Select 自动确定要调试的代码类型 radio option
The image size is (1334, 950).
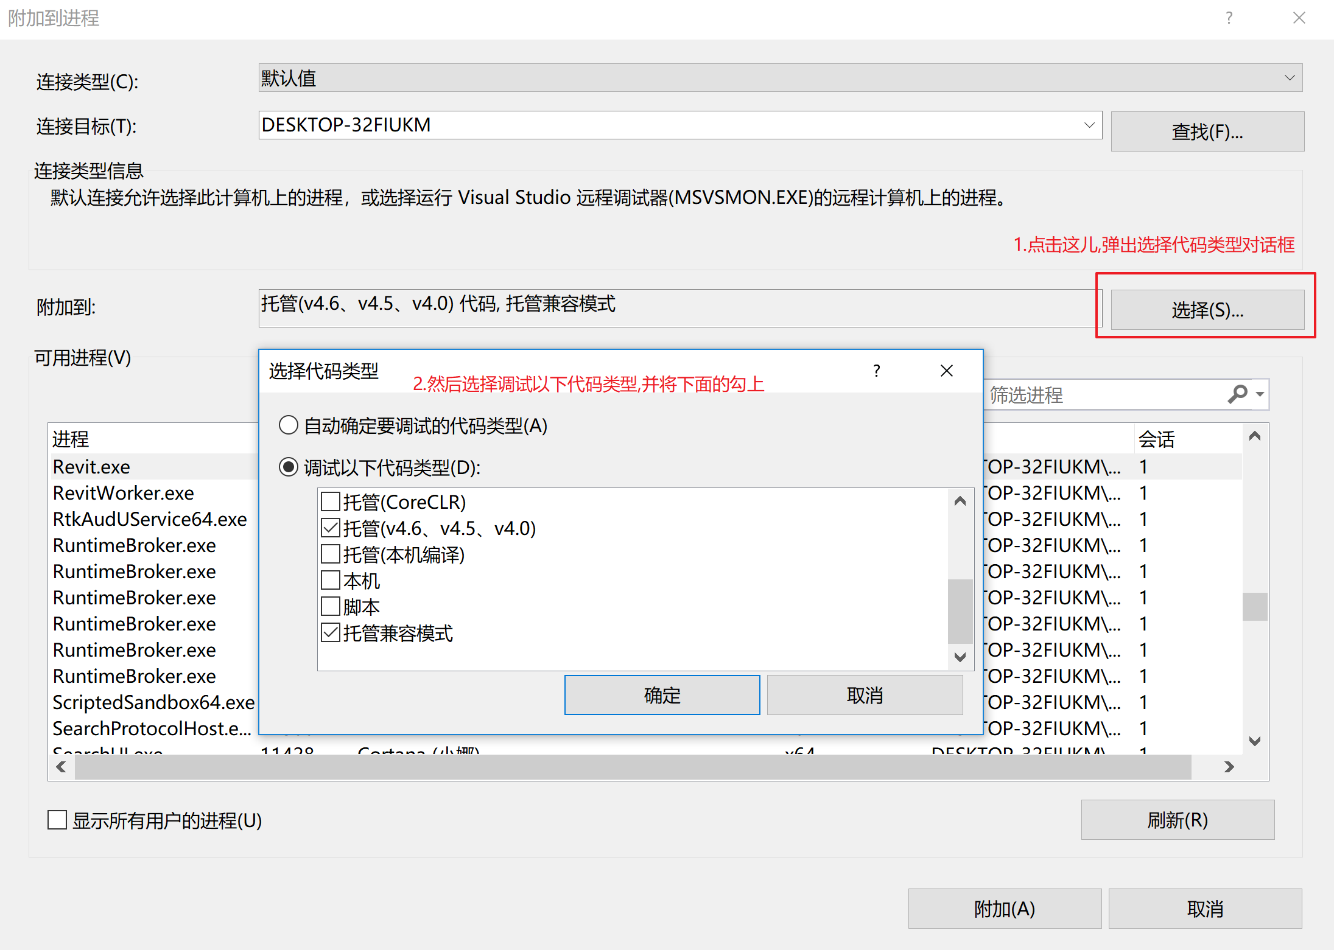288,425
